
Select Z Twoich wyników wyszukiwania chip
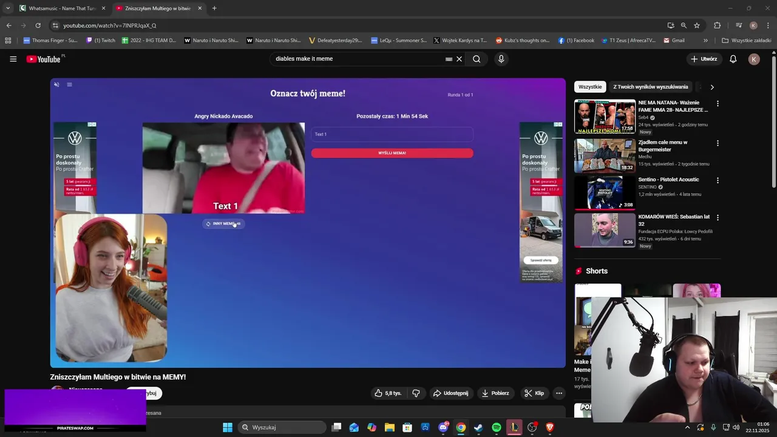pyautogui.click(x=651, y=87)
